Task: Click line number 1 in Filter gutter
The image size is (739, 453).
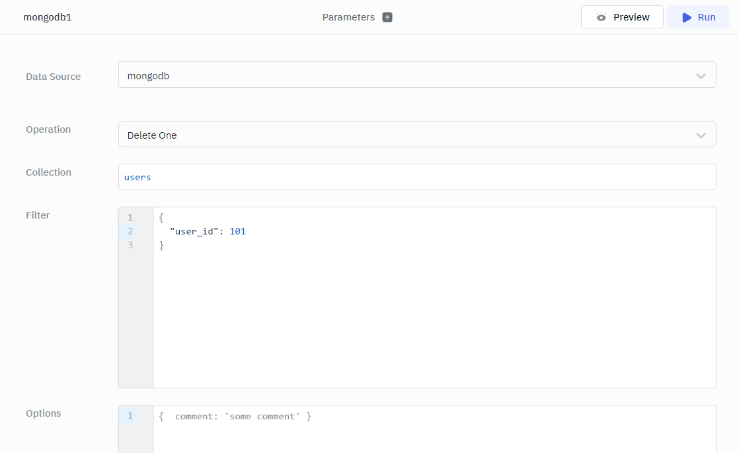Action: [x=130, y=217]
